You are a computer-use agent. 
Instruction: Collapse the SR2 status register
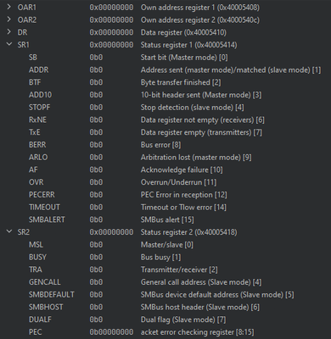point(9,231)
